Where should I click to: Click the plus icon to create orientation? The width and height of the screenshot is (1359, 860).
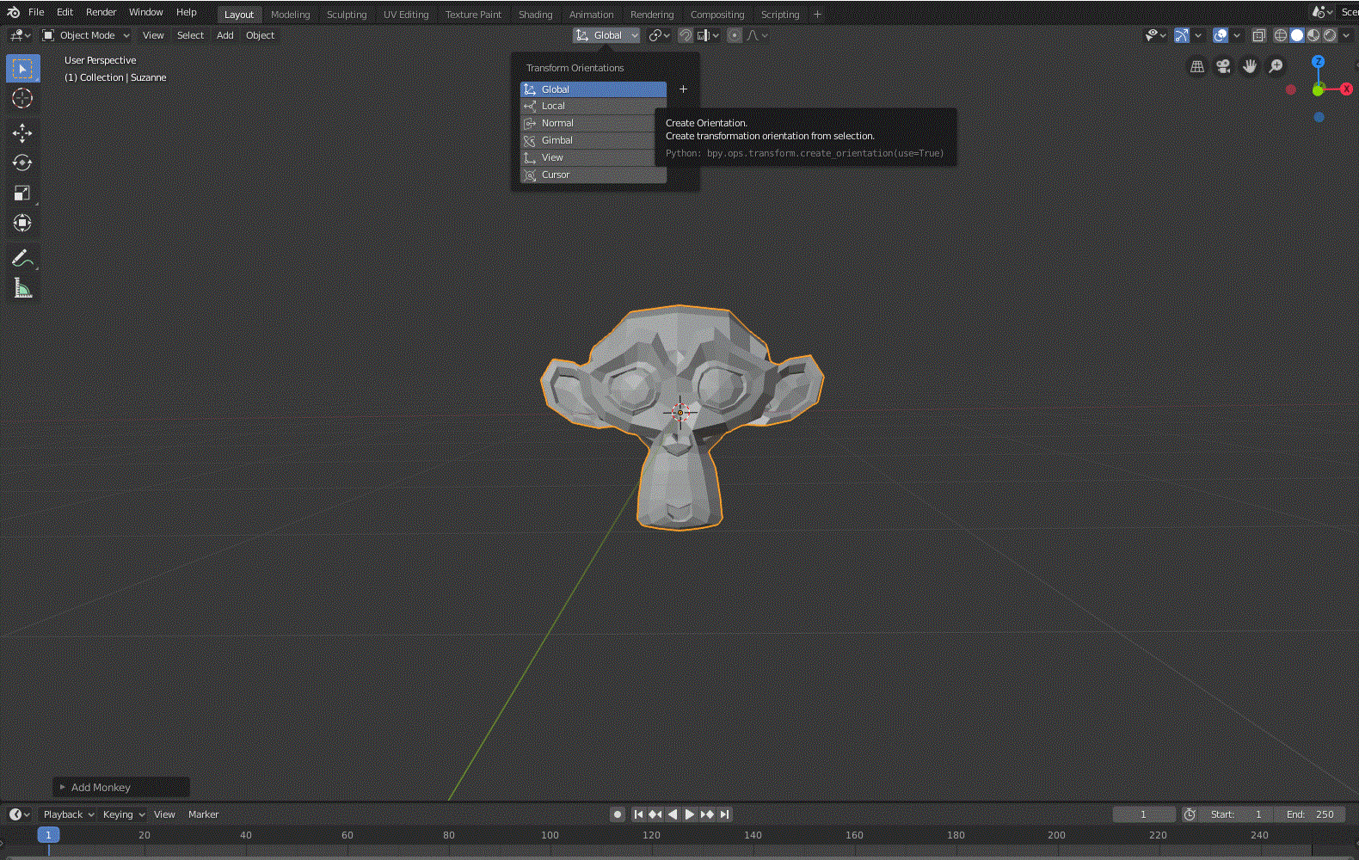tap(684, 89)
